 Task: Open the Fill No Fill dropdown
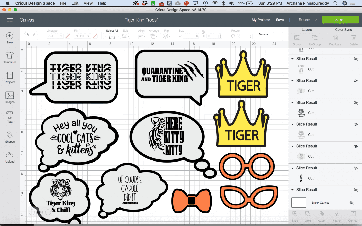pyautogui.click(x=82, y=36)
